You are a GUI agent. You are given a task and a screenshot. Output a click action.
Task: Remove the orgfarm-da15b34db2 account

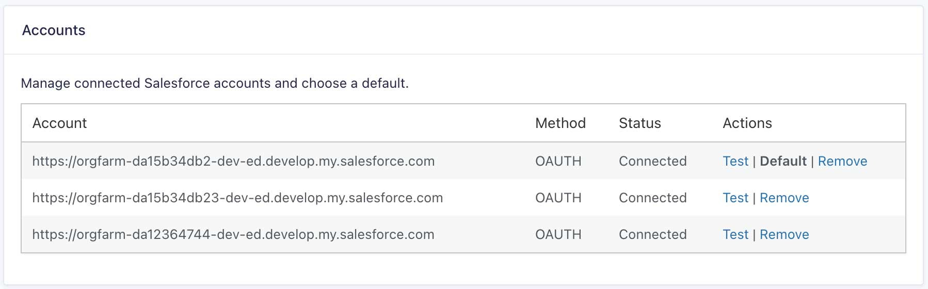[842, 162]
